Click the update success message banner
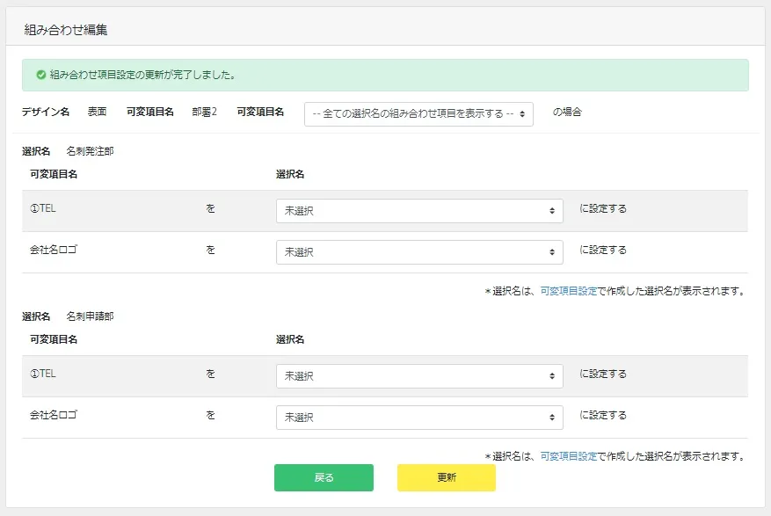 (385, 76)
